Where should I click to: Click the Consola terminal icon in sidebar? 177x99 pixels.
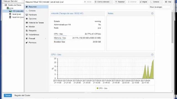pyautogui.click(x=27, y=11)
